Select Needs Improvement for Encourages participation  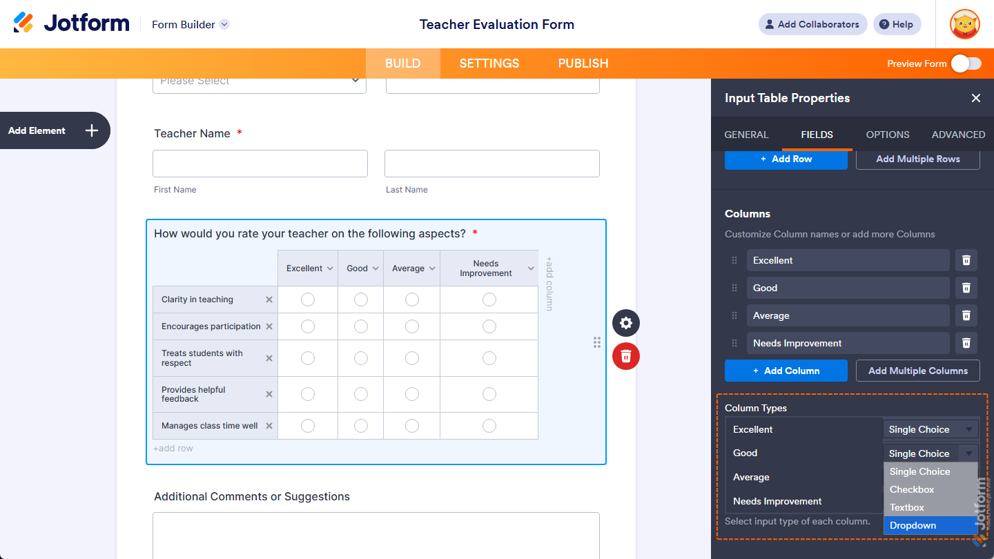click(489, 326)
